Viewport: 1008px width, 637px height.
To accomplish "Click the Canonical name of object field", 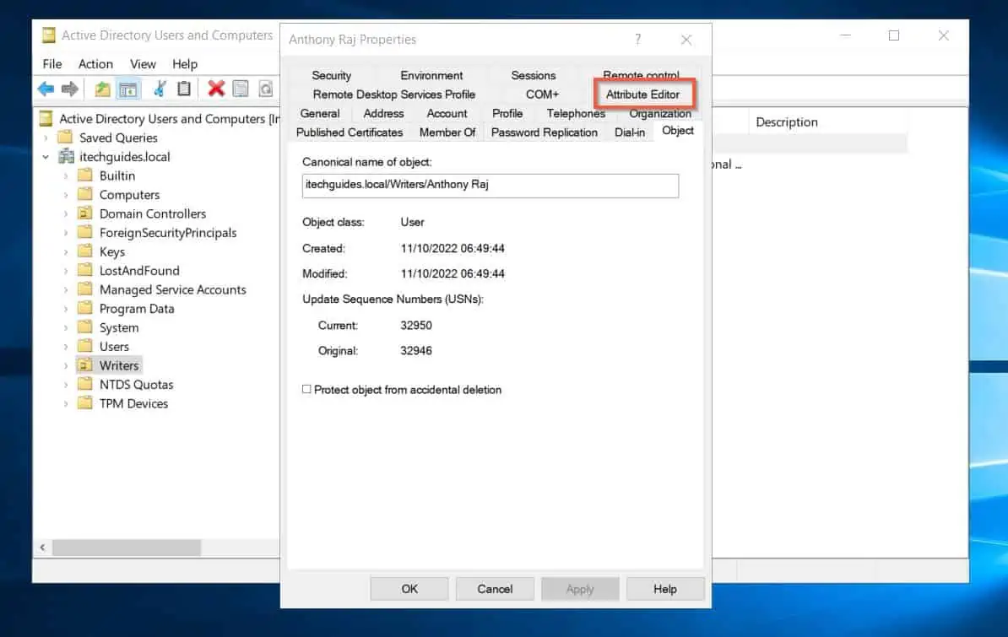I will pos(490,185).
